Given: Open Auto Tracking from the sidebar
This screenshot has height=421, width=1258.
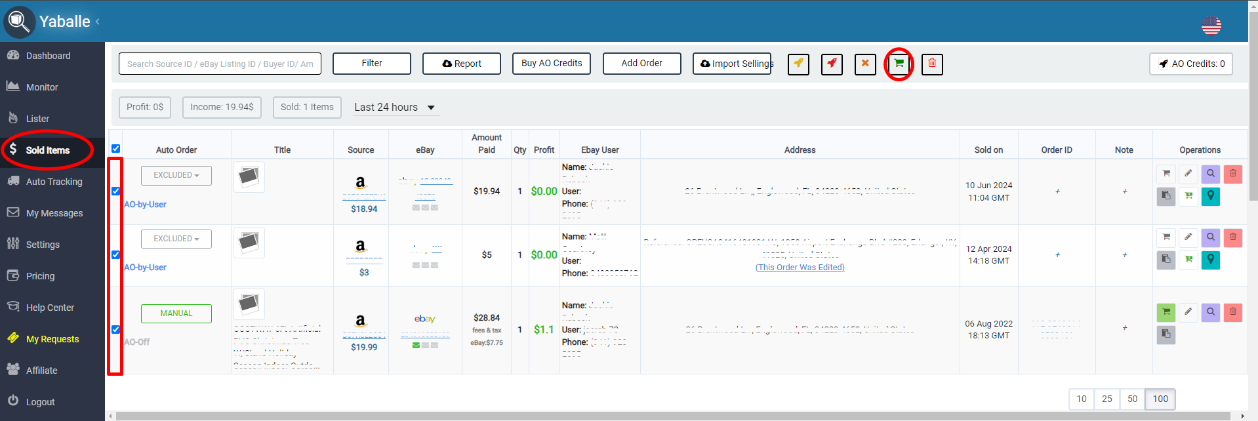Looking at the screenshot, I should [54, 182].
